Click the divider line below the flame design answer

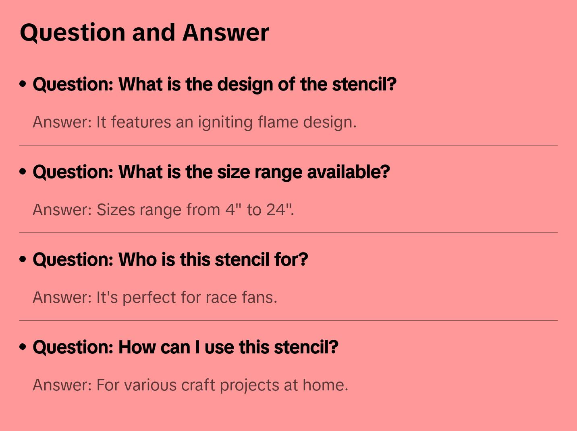pos(288,145)
